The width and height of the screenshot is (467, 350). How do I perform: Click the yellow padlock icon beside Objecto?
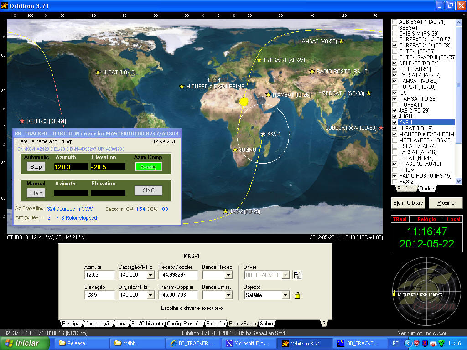297,295
